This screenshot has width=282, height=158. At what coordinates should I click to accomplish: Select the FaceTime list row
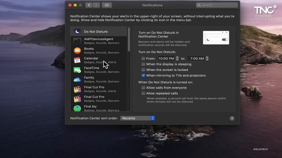(x=99, y=70)
